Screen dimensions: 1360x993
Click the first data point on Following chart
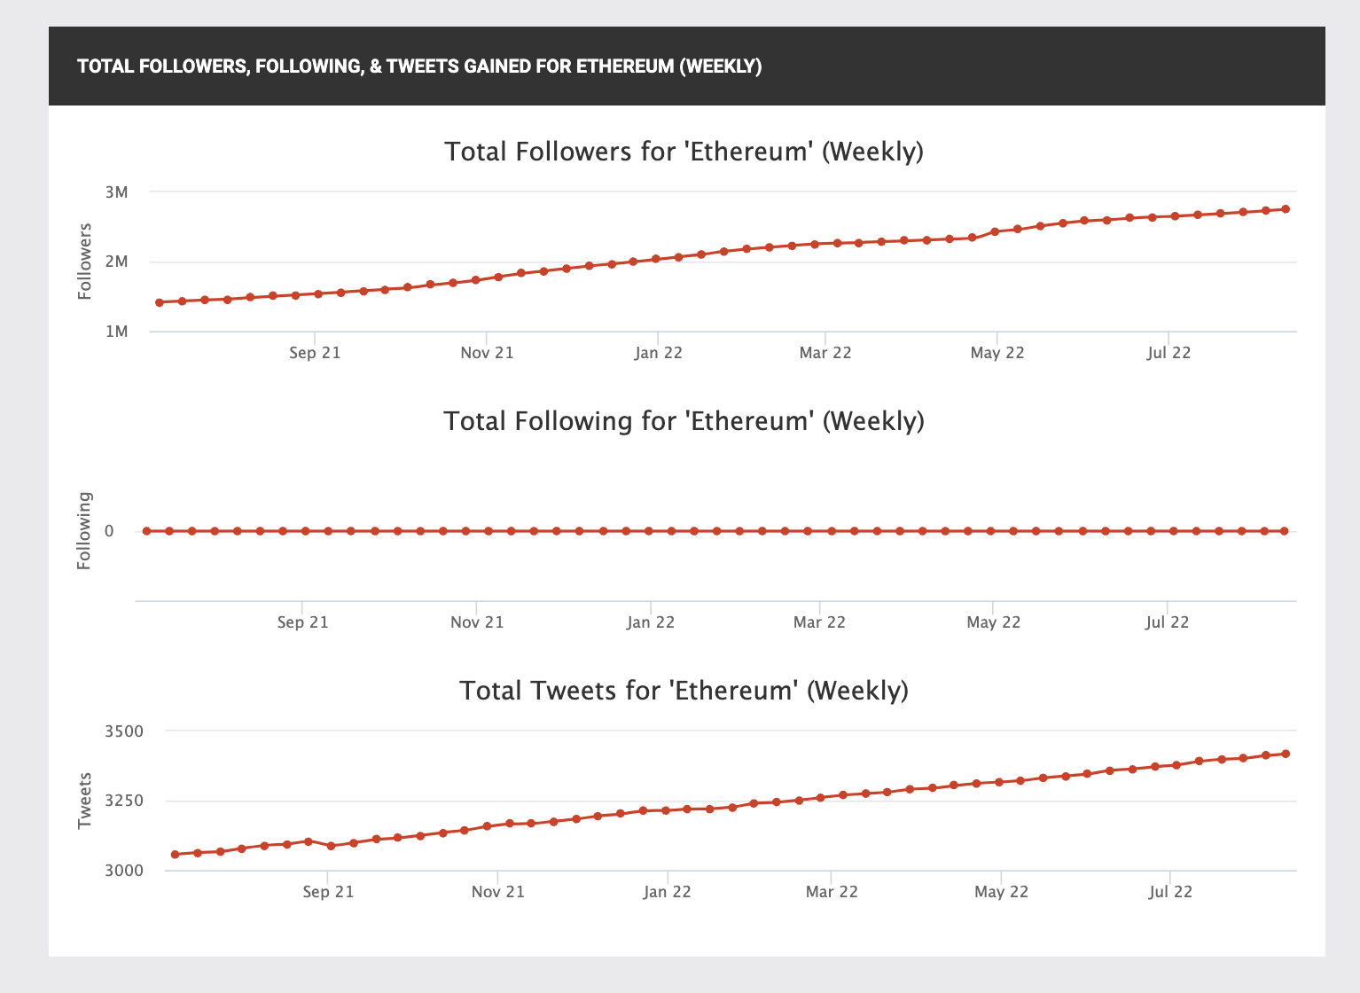[146, 531]
